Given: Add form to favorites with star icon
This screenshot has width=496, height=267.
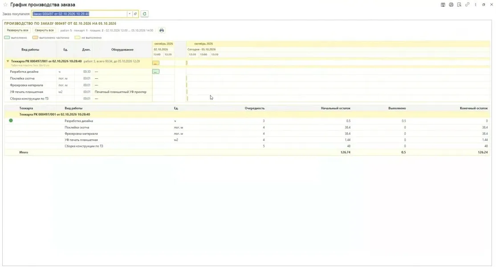Looking at the screenshot, I should click(5, 5).
